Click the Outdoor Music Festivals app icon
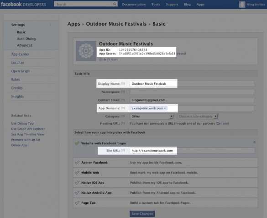 (86, 51)
